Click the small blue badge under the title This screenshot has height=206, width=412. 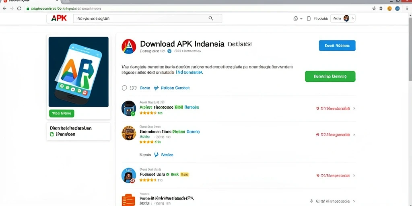pyautogui.click(x=169, y=51)
